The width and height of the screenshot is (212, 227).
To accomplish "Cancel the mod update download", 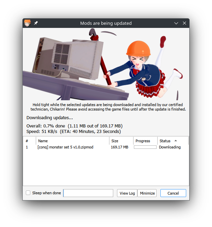I will pyautogui.click(x=173, y=193).
